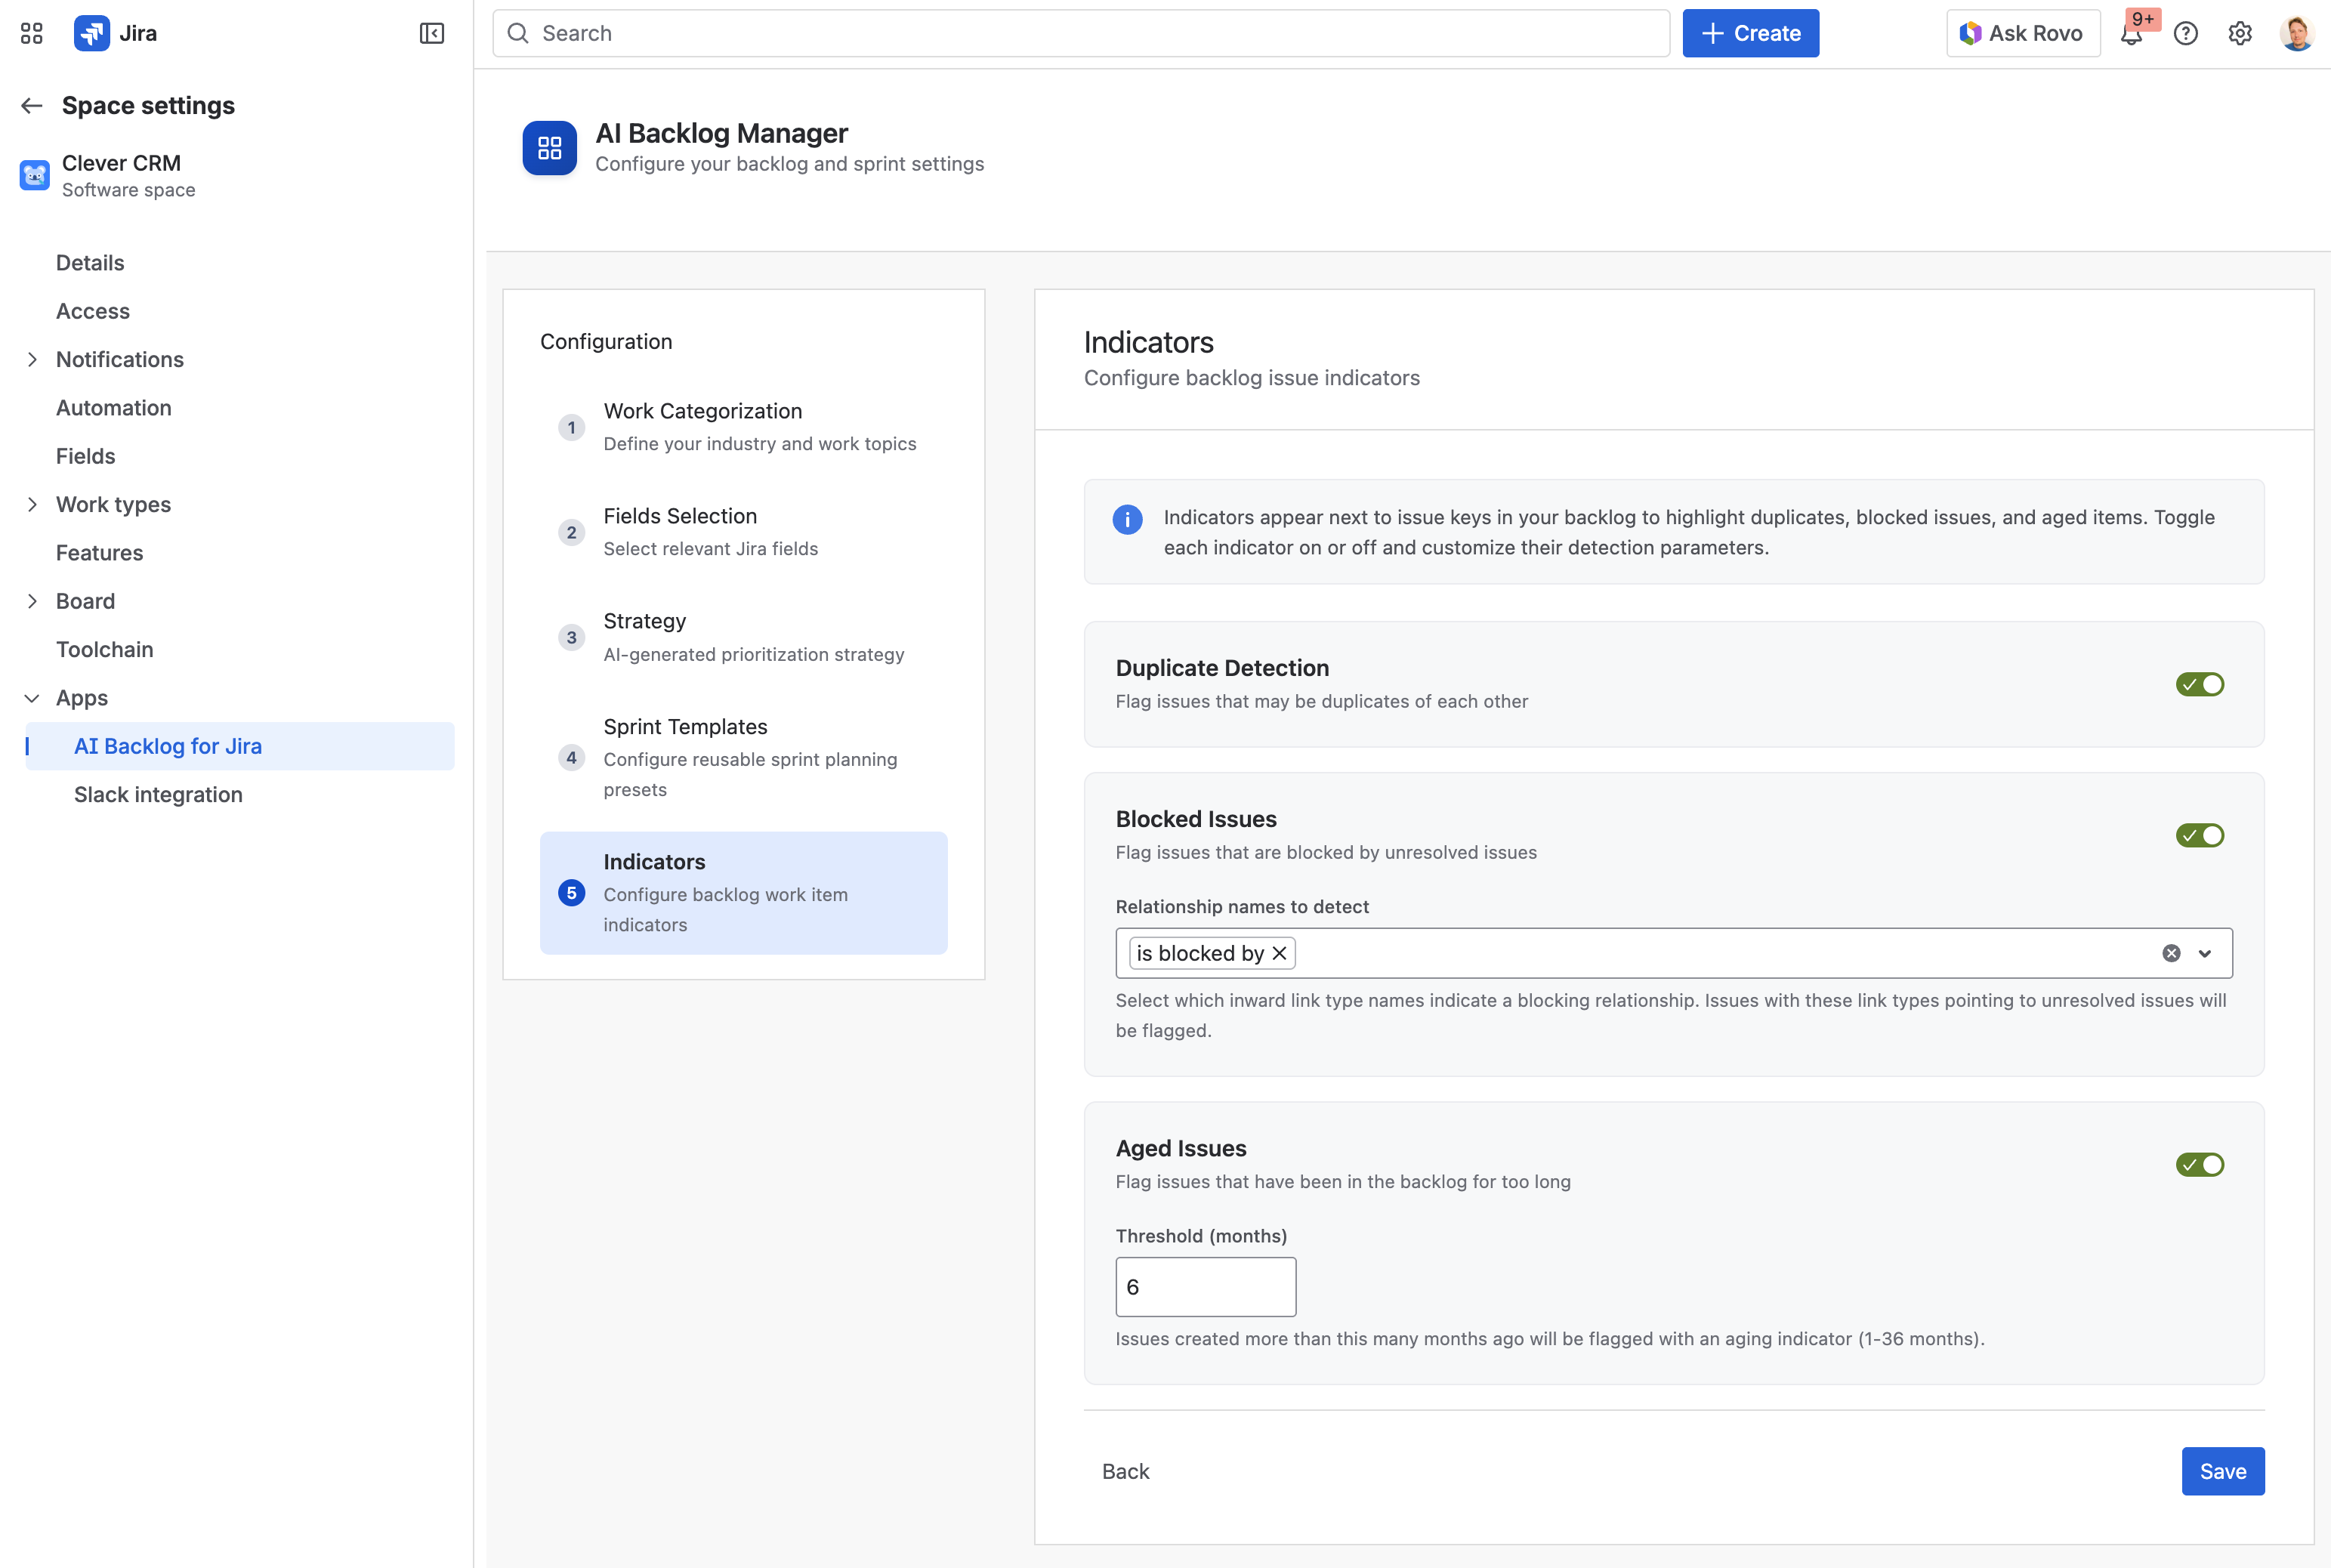
Task: Go Back to the previous step
Action: pos(1125,1471)
